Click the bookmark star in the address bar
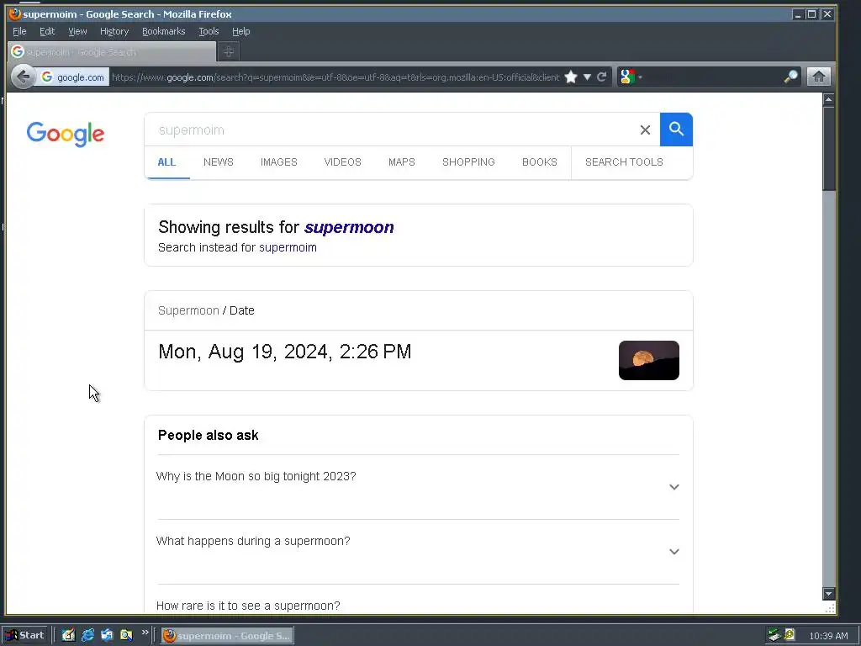This screenshot has width=861, height=646. click(571, 77)
